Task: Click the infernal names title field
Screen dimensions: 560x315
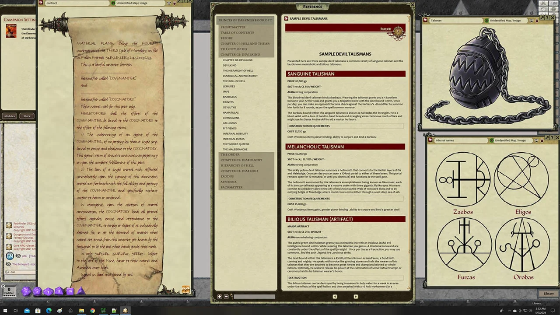Action: (461, 140)
